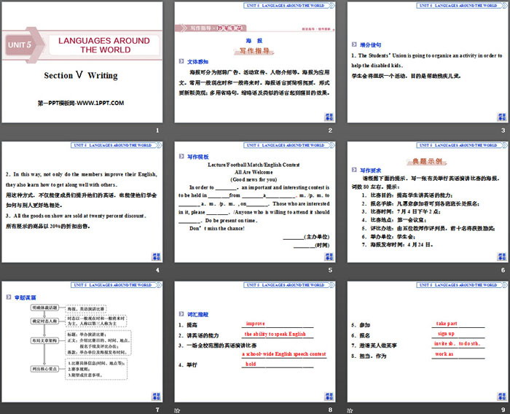The width and height of the screenshot is (510, 414).
Task: Click the square bullet icon beside 写作模板
Action: point(181,156)
